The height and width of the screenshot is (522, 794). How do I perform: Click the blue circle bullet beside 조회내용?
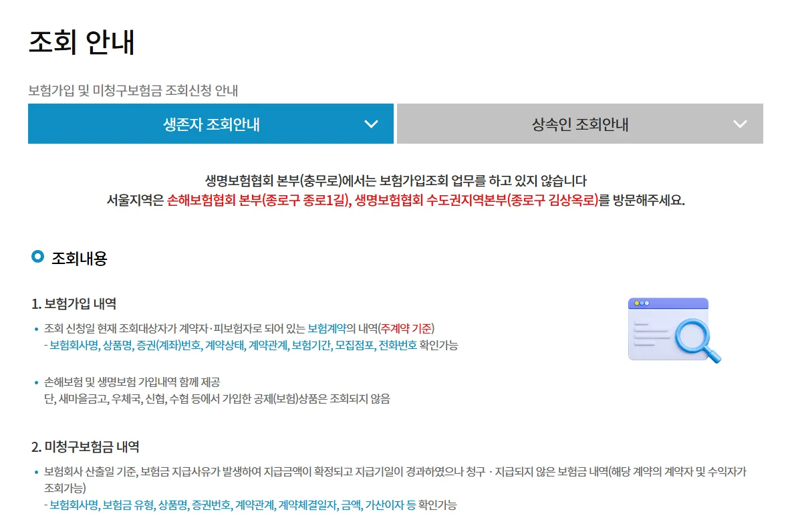[x=37, y=257]
